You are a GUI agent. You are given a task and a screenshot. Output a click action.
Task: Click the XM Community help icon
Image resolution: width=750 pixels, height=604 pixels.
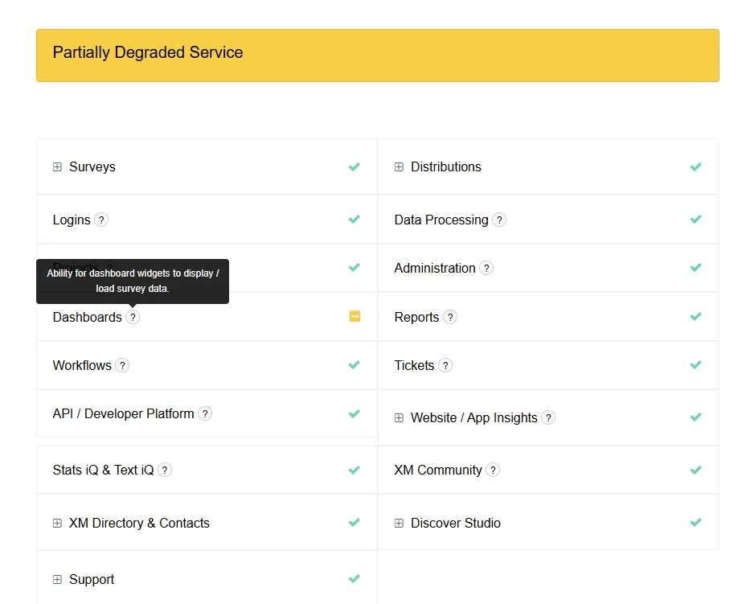coord(493,470)
